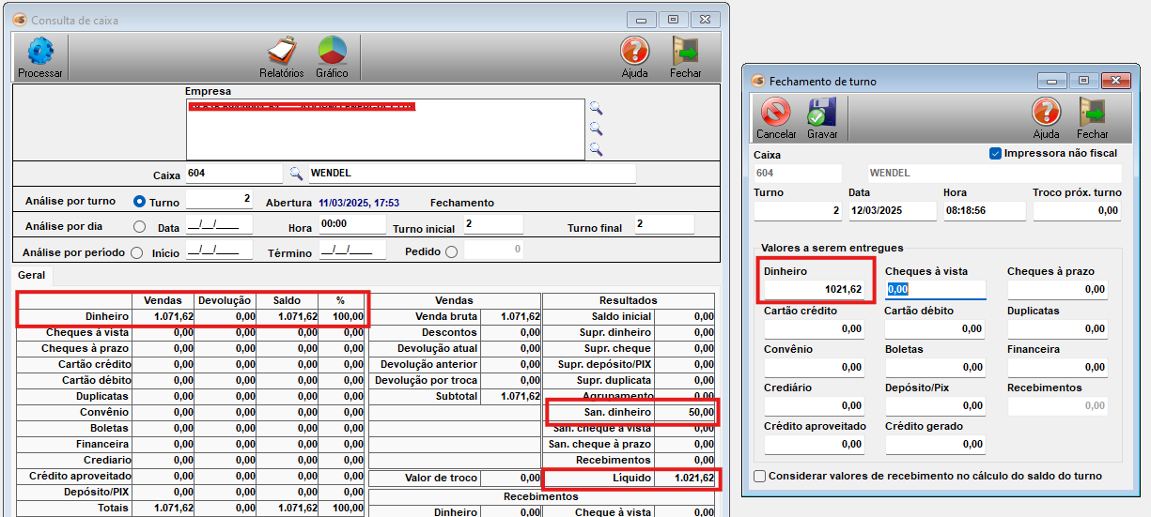Click the Cheques à vista input field

(935, 289)
